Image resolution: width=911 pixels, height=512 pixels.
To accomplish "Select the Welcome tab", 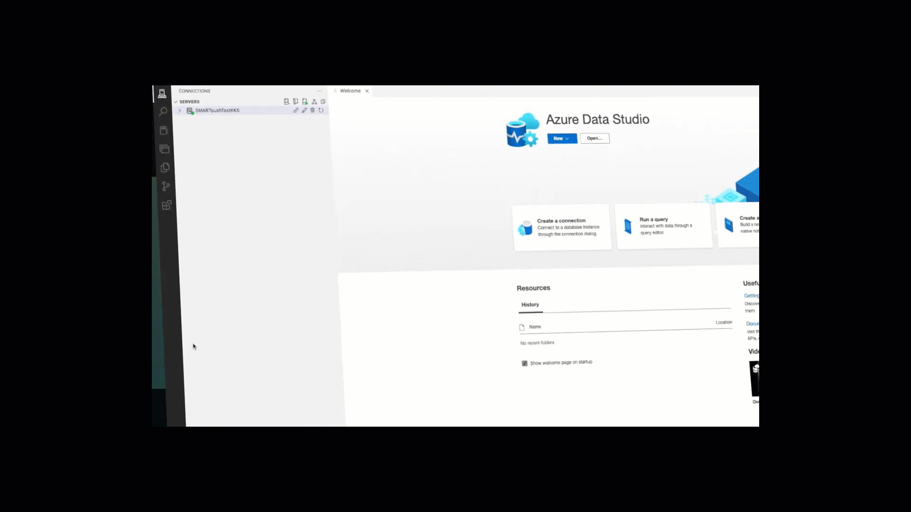I will pos(350,91).
